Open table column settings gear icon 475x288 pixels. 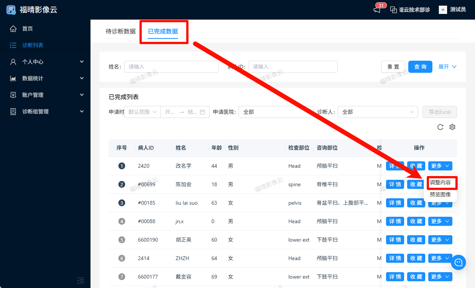pos(452,127)
